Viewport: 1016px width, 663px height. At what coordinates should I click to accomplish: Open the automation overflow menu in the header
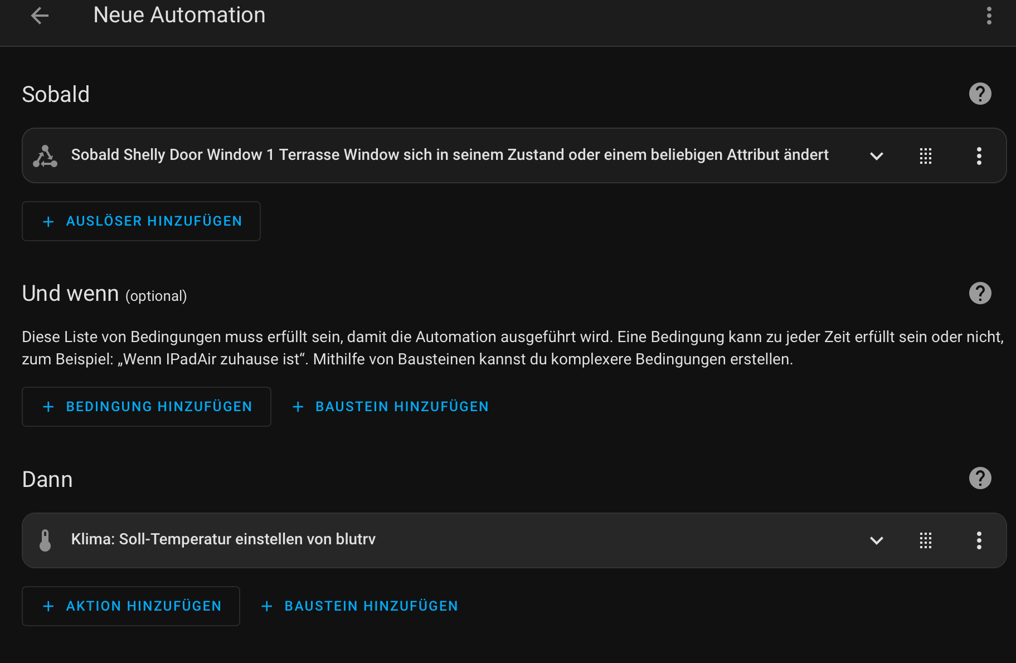(989, 16)
